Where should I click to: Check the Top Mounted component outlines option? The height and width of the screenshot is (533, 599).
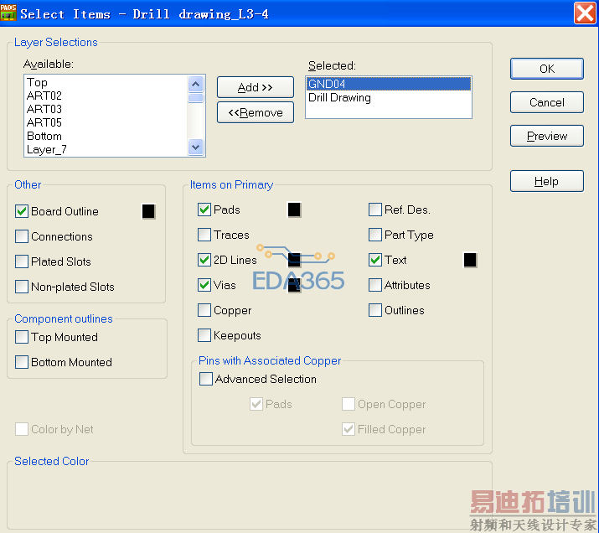coord(22,337)
